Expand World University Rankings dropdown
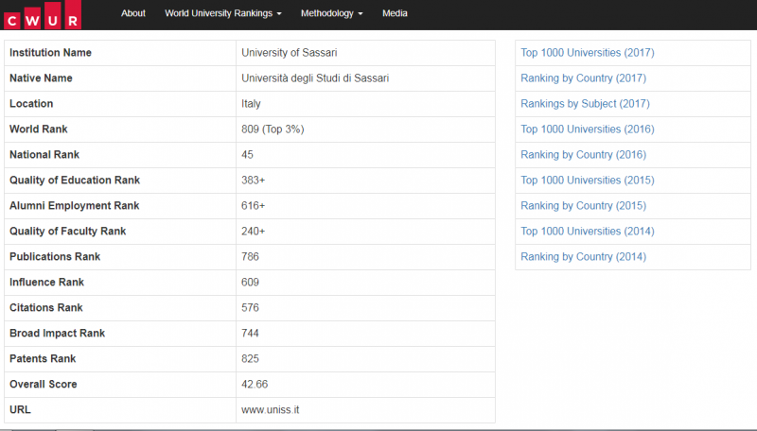This screenshot has width=757, height=431. [x=223, y=13]
